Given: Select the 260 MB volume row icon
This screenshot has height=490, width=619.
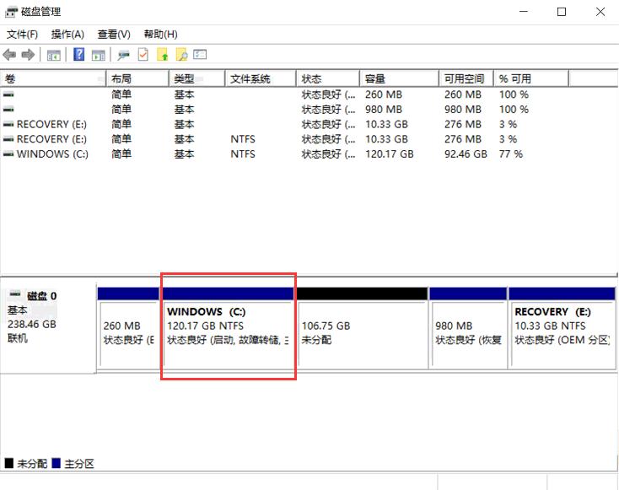Looking at the screenshot, I should (8, 94).
